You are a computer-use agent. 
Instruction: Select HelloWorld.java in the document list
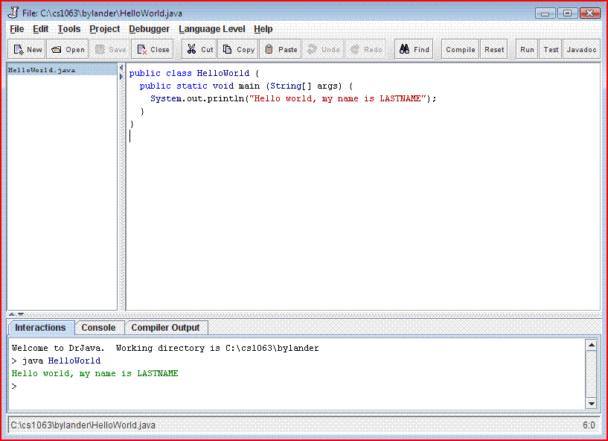pyautogui.click(x=62, y=70)
